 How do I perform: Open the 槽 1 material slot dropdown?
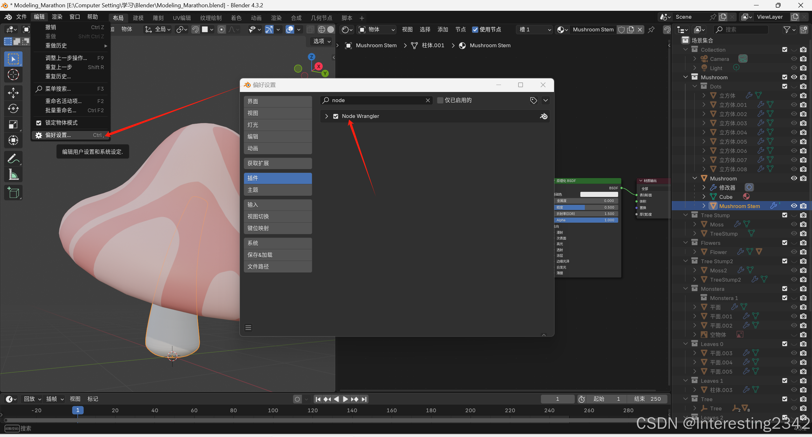click(535, 29)
